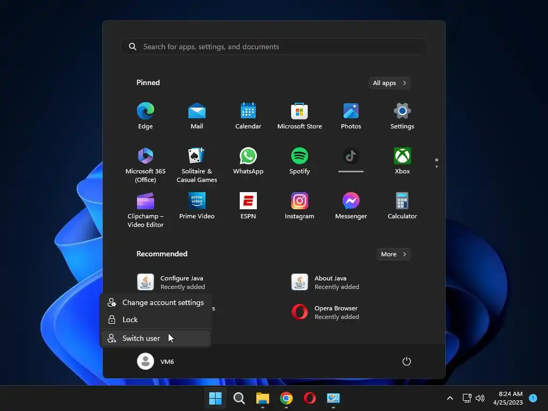This screenshot has width=548, height=411.
Task: Launch the Calculator app
Action: [402, 206]
